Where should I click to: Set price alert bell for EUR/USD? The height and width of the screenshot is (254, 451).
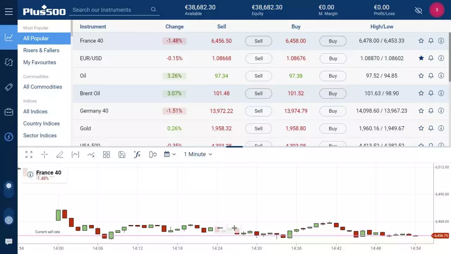431,58
